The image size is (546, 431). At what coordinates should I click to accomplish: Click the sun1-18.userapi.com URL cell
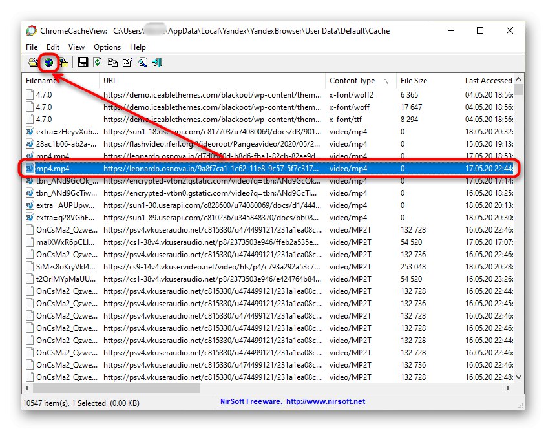(x=212, y=132)
